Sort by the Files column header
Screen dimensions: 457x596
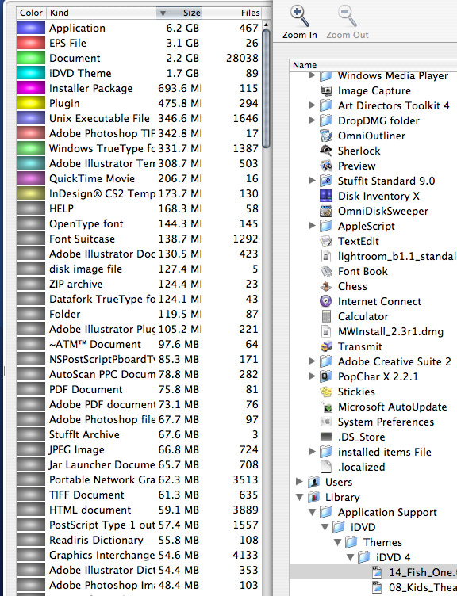[232, 13]
